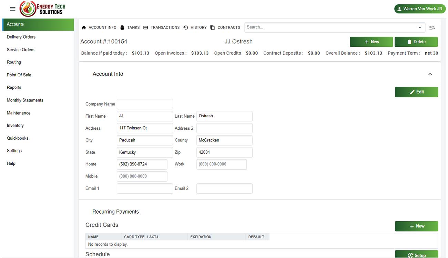Open Delivery Orders in the sidebar
Screen dimensions: 448x258
click(x=21, y=37)
